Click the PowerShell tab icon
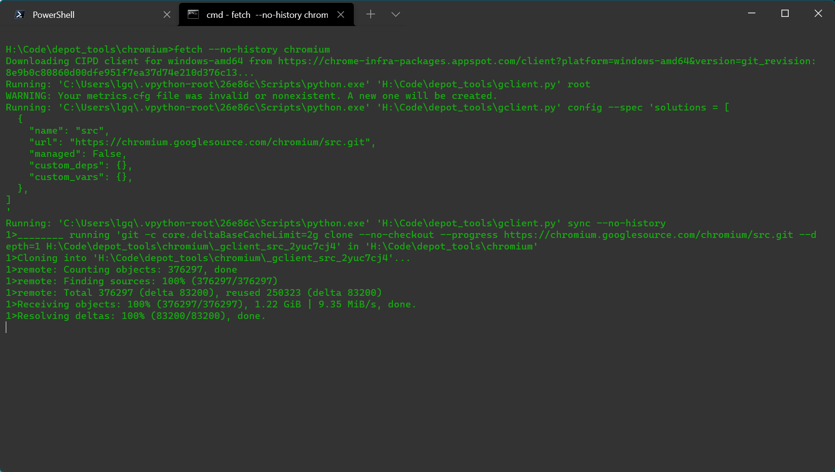Screen dimensions: 835x472 [x=20, y=14]
